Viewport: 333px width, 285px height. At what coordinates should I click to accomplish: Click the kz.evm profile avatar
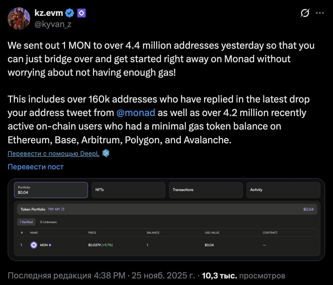(19, 18)
